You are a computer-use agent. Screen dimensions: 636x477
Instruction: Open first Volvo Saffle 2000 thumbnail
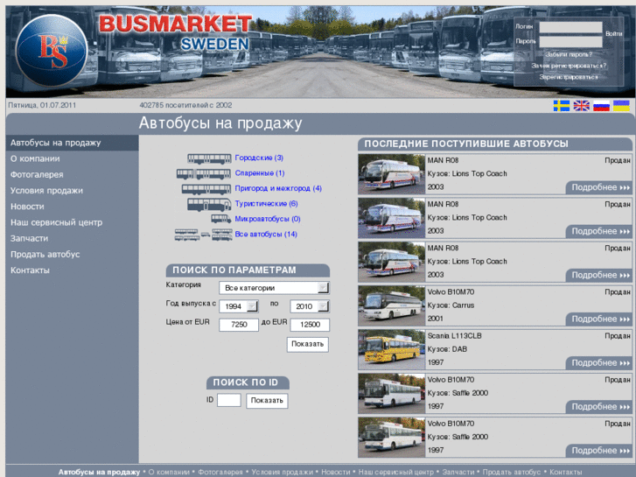pos(391,393)
